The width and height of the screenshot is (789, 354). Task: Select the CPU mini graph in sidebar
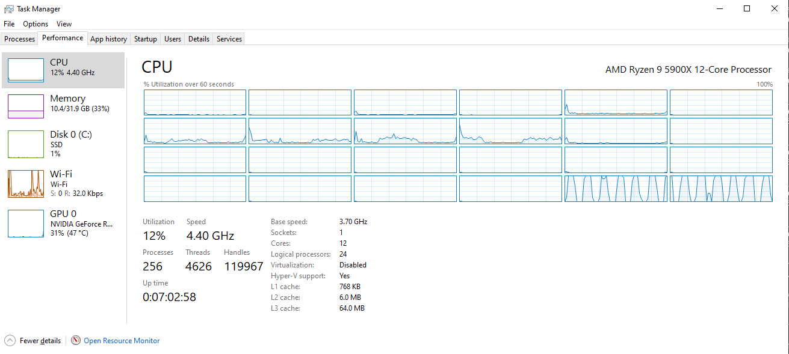(x=26, y=70)
